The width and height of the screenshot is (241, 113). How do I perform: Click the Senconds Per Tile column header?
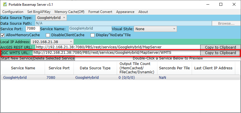174,68
